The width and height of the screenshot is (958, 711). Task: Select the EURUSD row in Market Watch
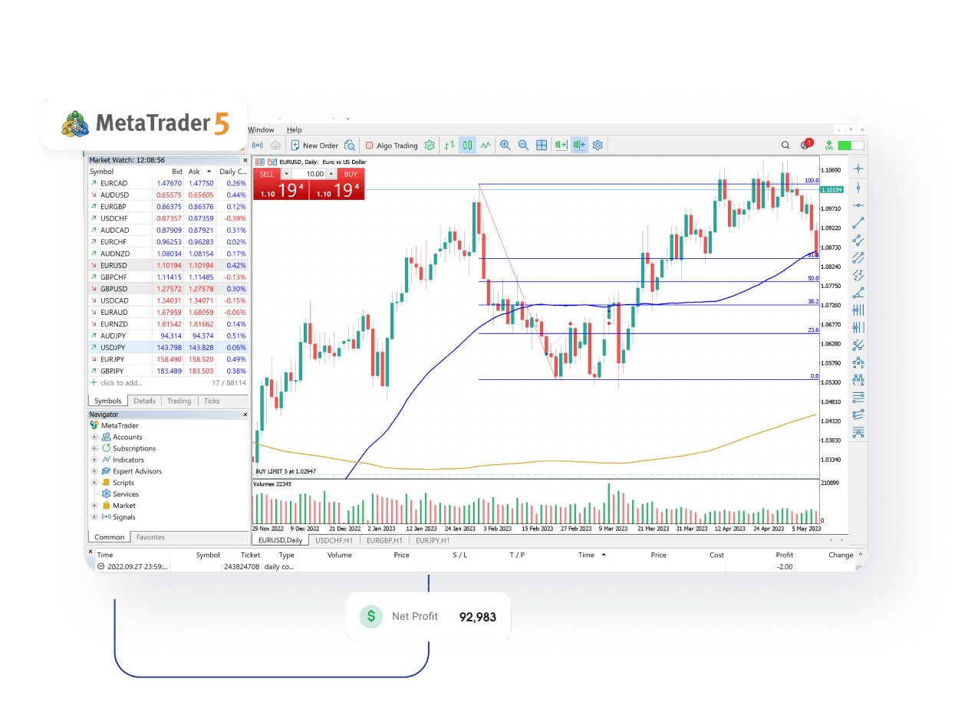coord(169,265)
